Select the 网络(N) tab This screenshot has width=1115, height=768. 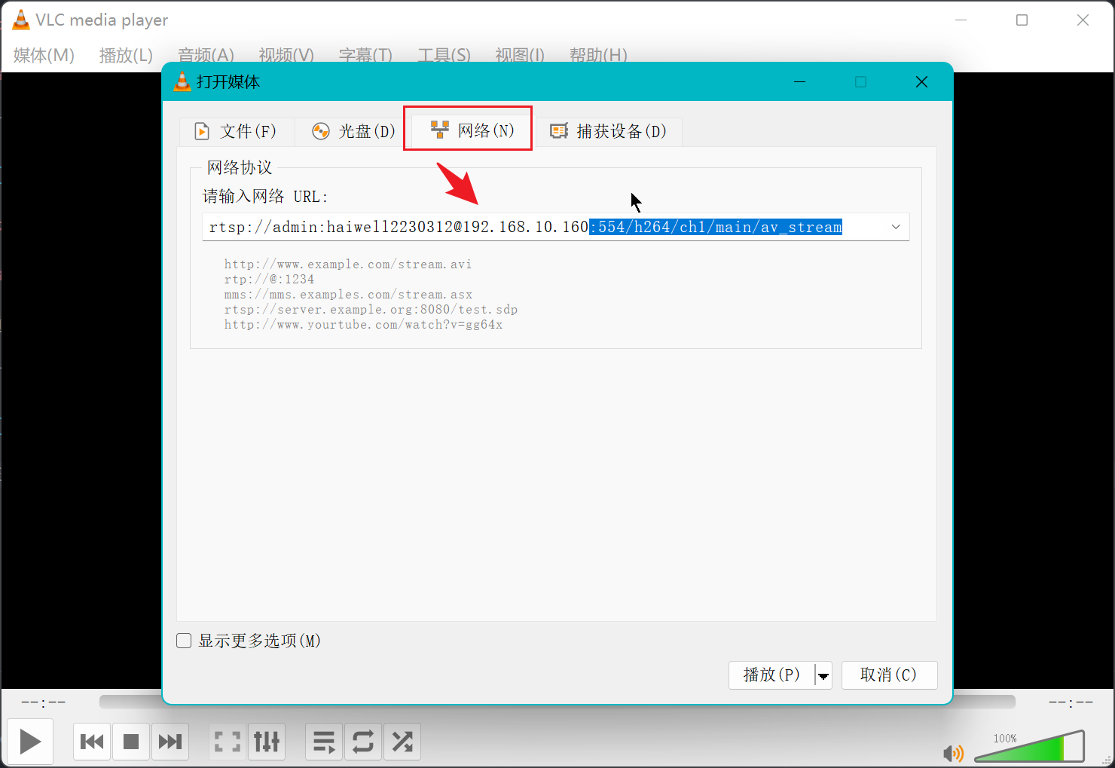(472, 130)
